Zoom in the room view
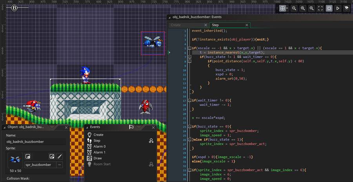The height and width of the screenshot is (182, 353). click(311, 9)
